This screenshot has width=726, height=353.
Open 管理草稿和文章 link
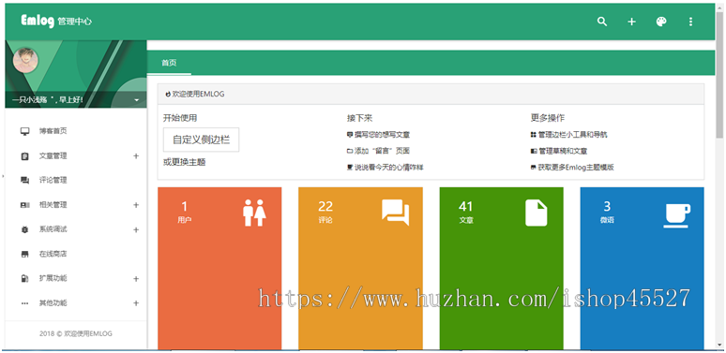[x=559, y=151]
